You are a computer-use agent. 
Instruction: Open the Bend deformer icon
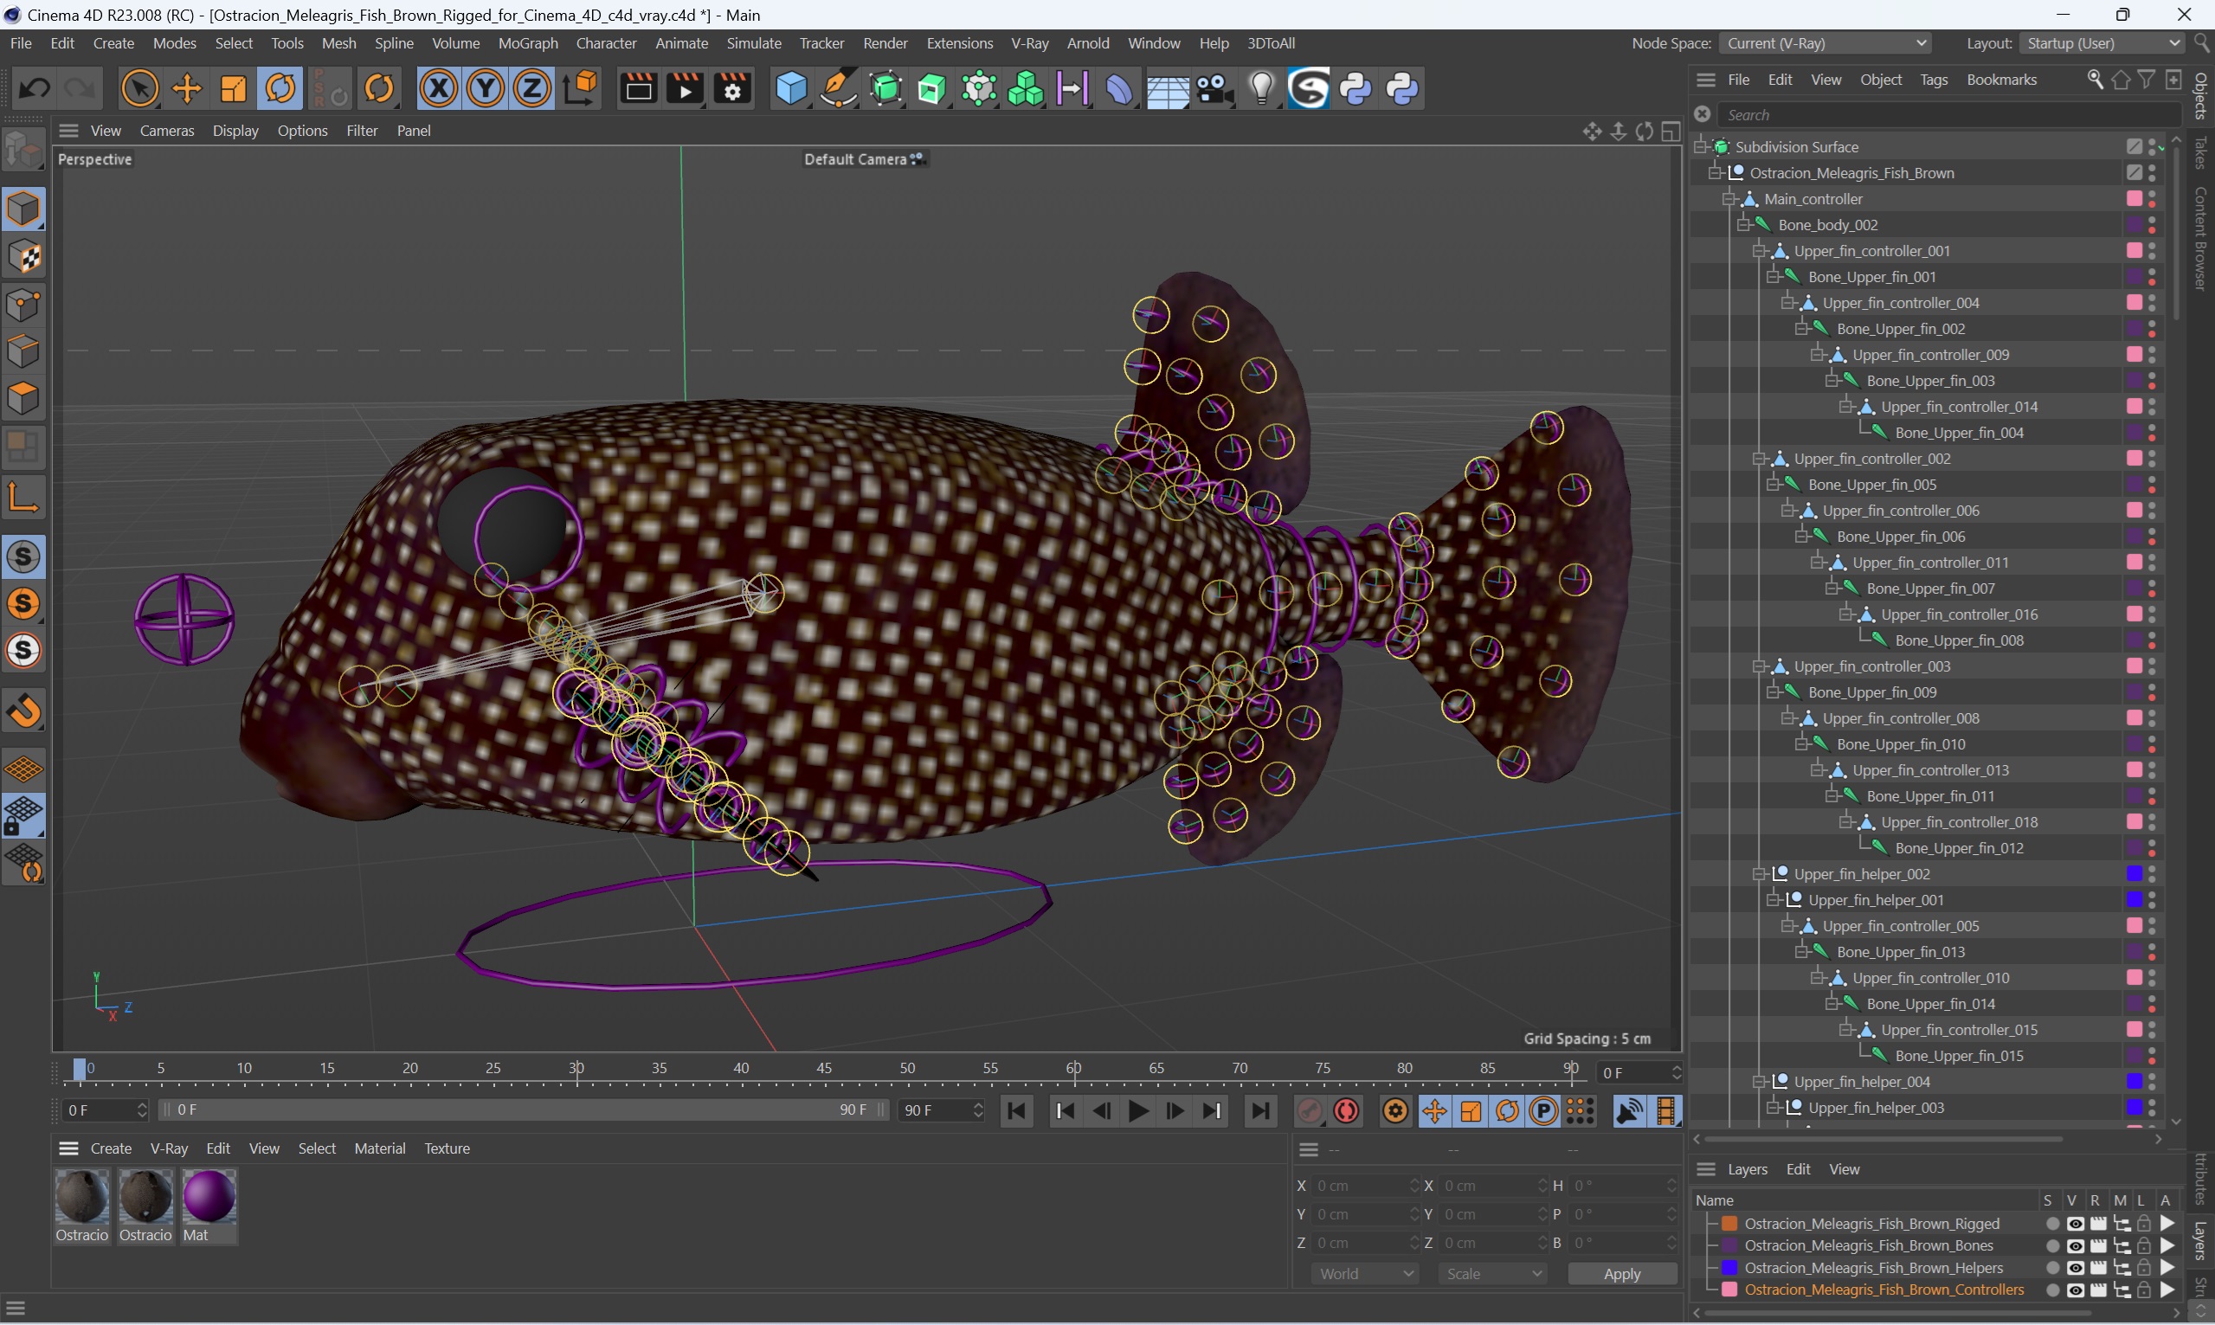[1119, 88]
